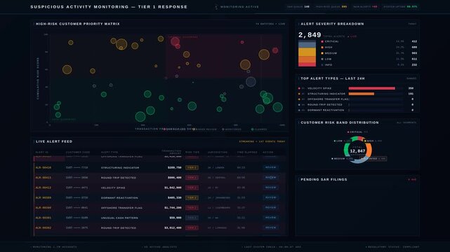The height and width of the screenshot is (252, 450).
Task: Select the large gray-blue bubble in the priority matrix
Action: 251,82
